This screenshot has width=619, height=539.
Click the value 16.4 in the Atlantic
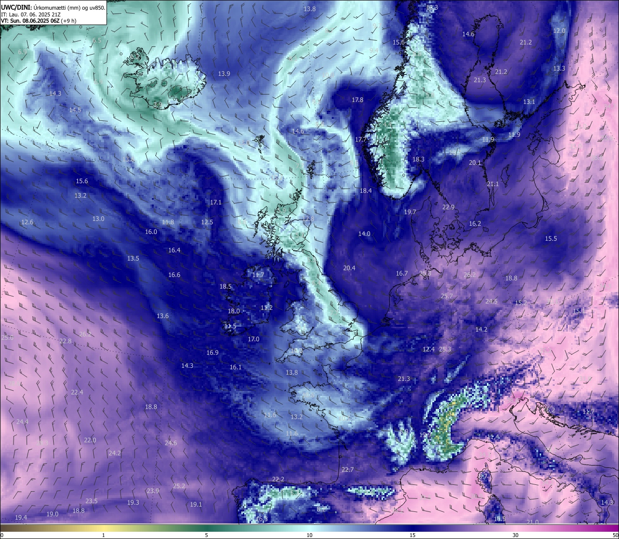click(x=174, y=250)
